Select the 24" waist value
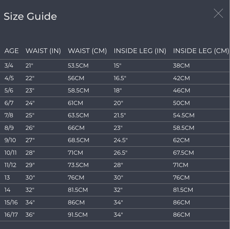The image size is (230, 229). (30, 103)
